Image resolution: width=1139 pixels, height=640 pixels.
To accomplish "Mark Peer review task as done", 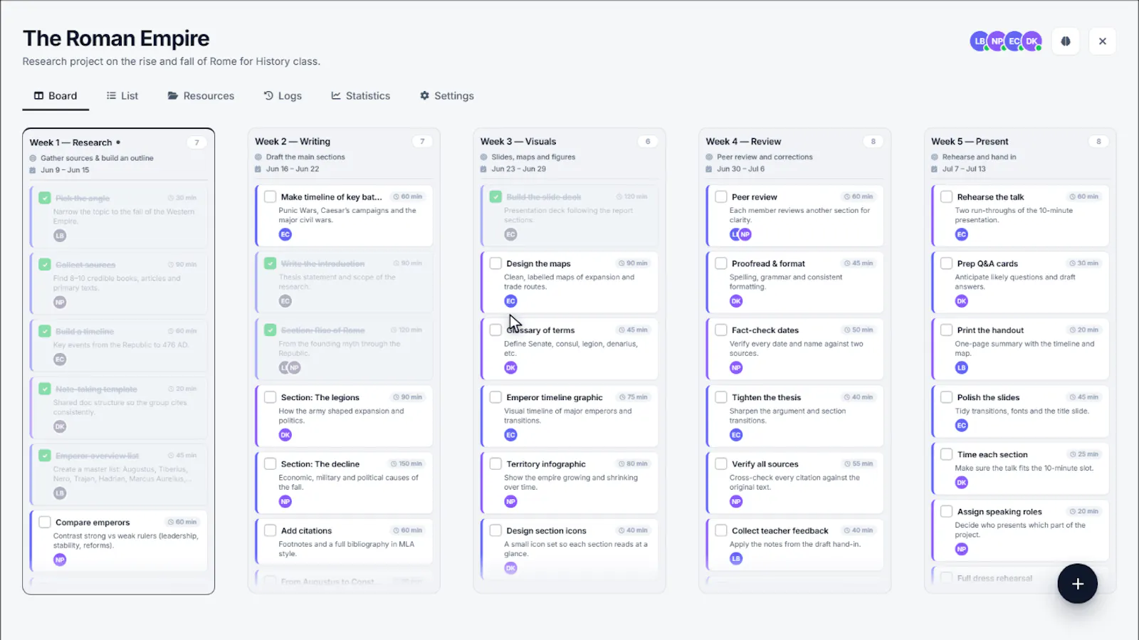I will (721, 197).
